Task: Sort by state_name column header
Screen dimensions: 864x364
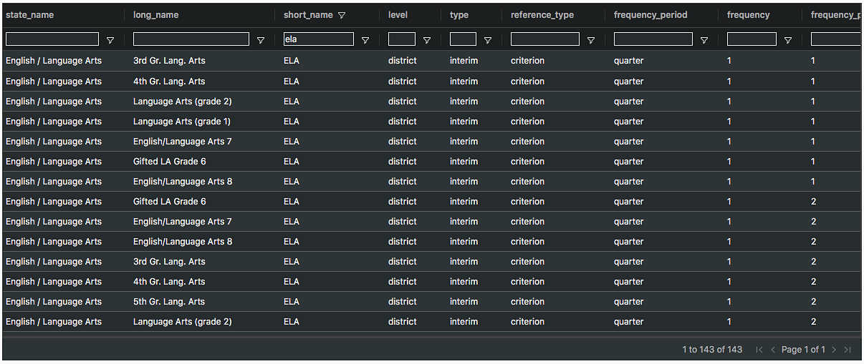Action: (x=29, y=15)
